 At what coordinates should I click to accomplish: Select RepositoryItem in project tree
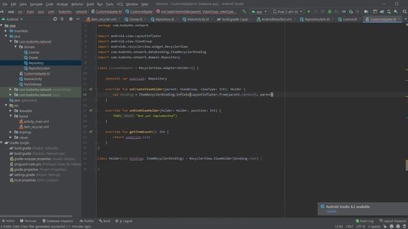(x=40, y=68)
